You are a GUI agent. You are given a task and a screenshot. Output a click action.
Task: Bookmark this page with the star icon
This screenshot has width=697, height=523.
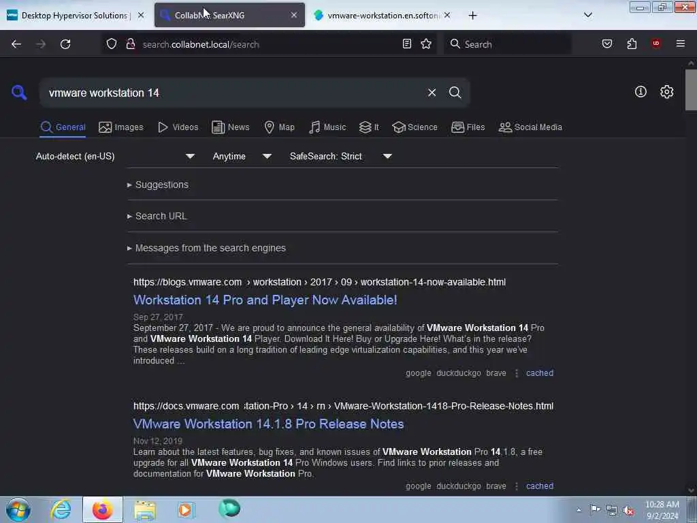pos(426,44)
